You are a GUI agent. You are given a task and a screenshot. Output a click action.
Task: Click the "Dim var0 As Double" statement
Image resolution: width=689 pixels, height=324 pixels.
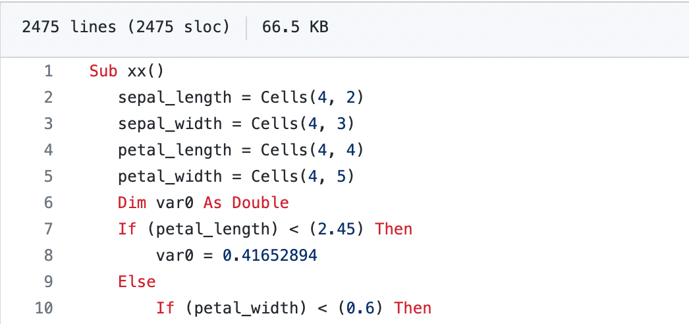coord(203,203)
